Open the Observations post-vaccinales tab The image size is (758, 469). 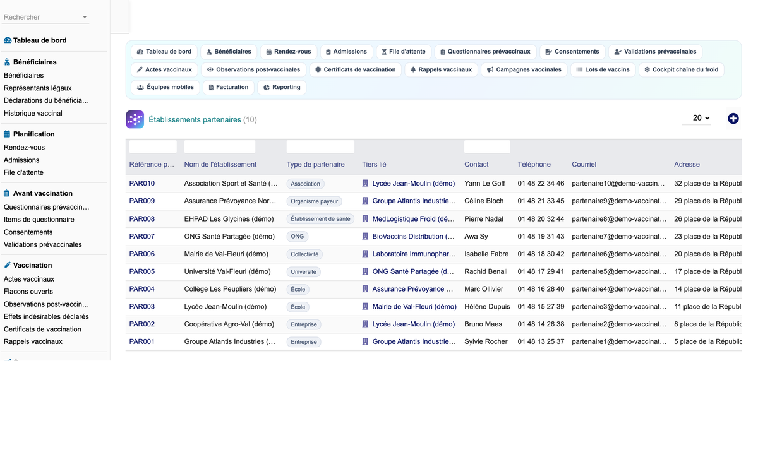pos(254,69)
